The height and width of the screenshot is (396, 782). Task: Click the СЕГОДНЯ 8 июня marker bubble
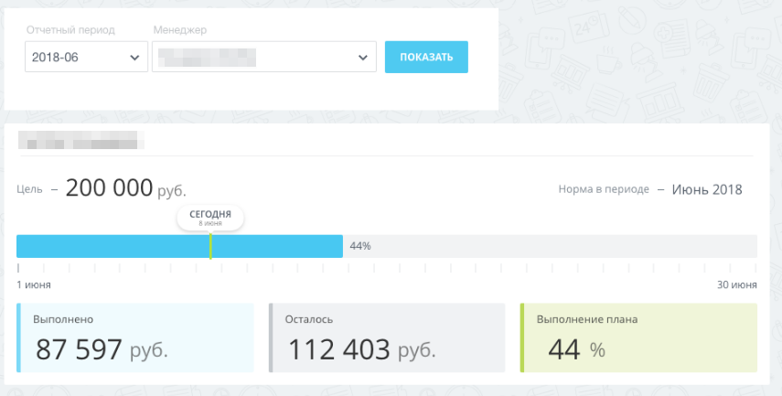coord(210,218)
